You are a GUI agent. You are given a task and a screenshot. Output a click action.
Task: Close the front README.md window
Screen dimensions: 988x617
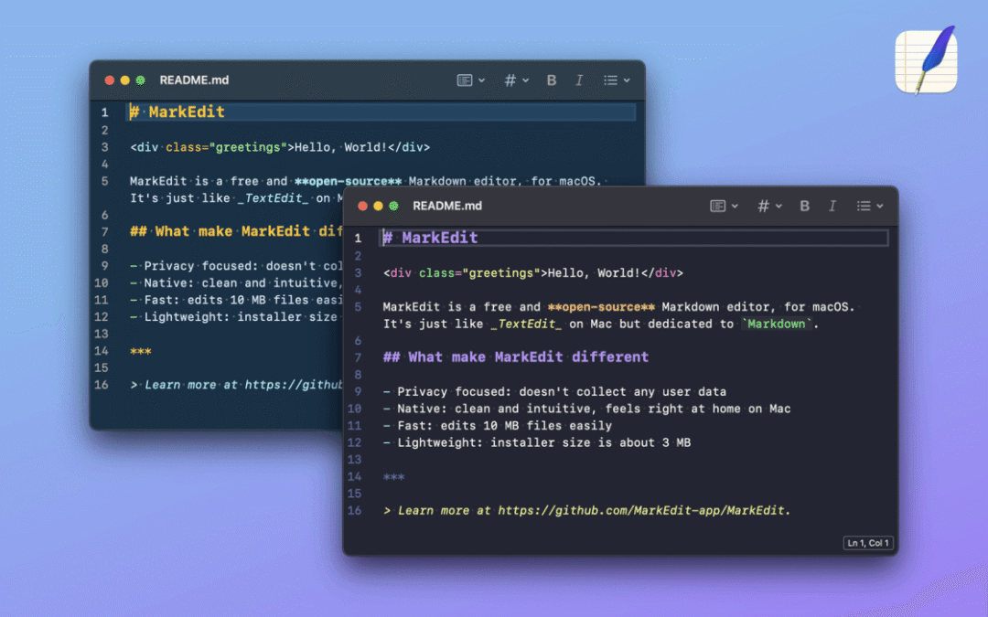(x=362, y=206)
